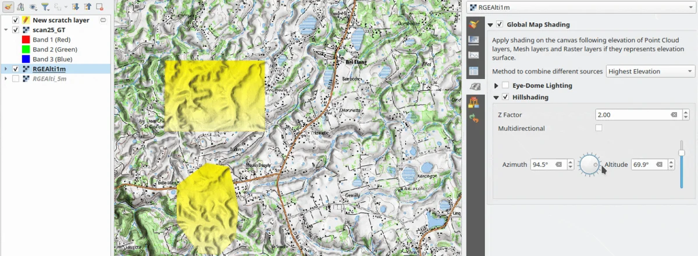
Task: Click the Filter Legend funnel icon
Action: point(45,7)
